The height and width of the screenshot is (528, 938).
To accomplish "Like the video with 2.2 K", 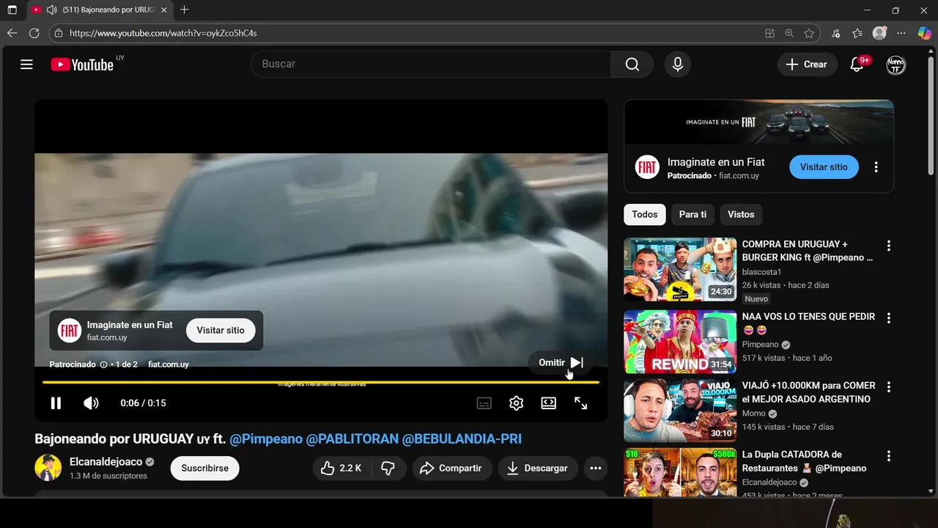I will pyautogui.click(x=341, y=468).
